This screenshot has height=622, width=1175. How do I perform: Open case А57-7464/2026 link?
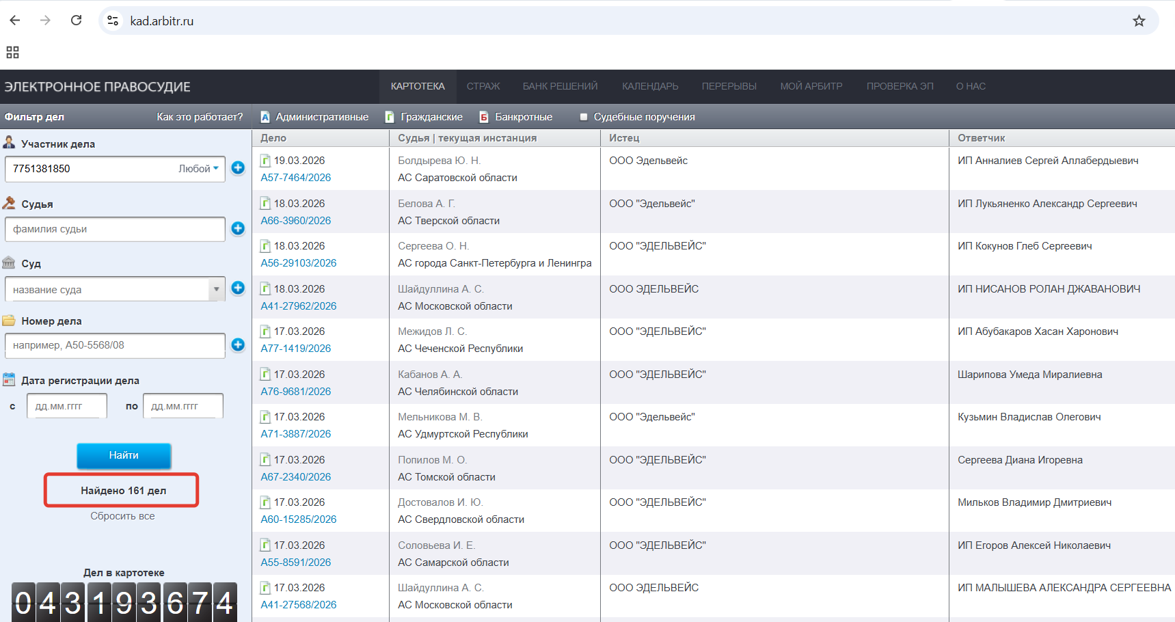[x=295, y=178]
